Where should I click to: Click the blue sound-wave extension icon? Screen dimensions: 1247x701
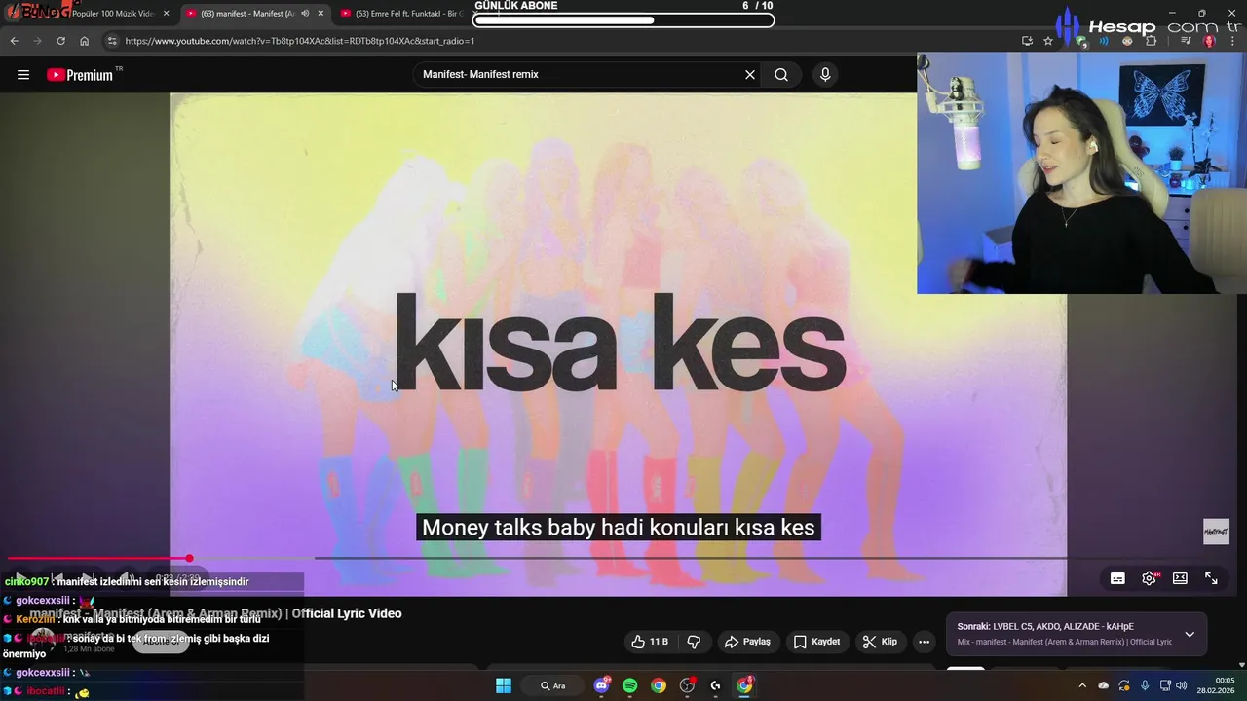pyautogui.click(x=1104, y=41)
